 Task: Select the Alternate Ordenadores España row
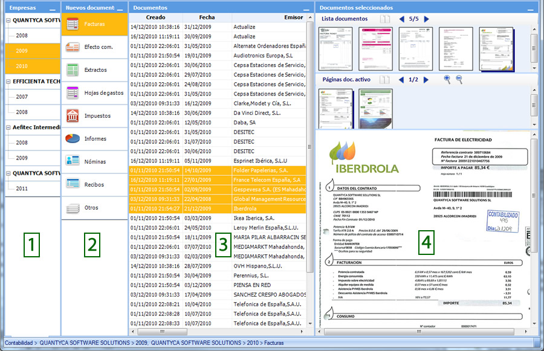(x=218, y=46)
